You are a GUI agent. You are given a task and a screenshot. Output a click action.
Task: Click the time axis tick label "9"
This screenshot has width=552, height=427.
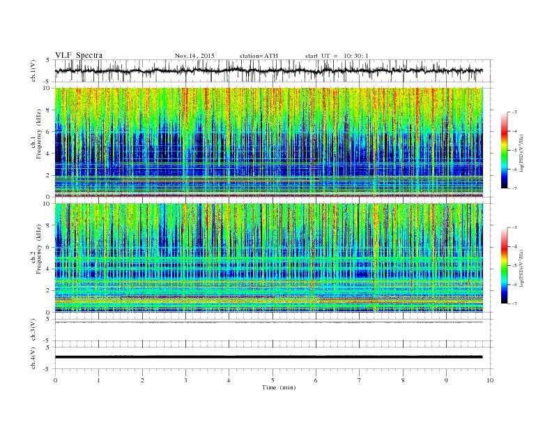click(446, 380)
